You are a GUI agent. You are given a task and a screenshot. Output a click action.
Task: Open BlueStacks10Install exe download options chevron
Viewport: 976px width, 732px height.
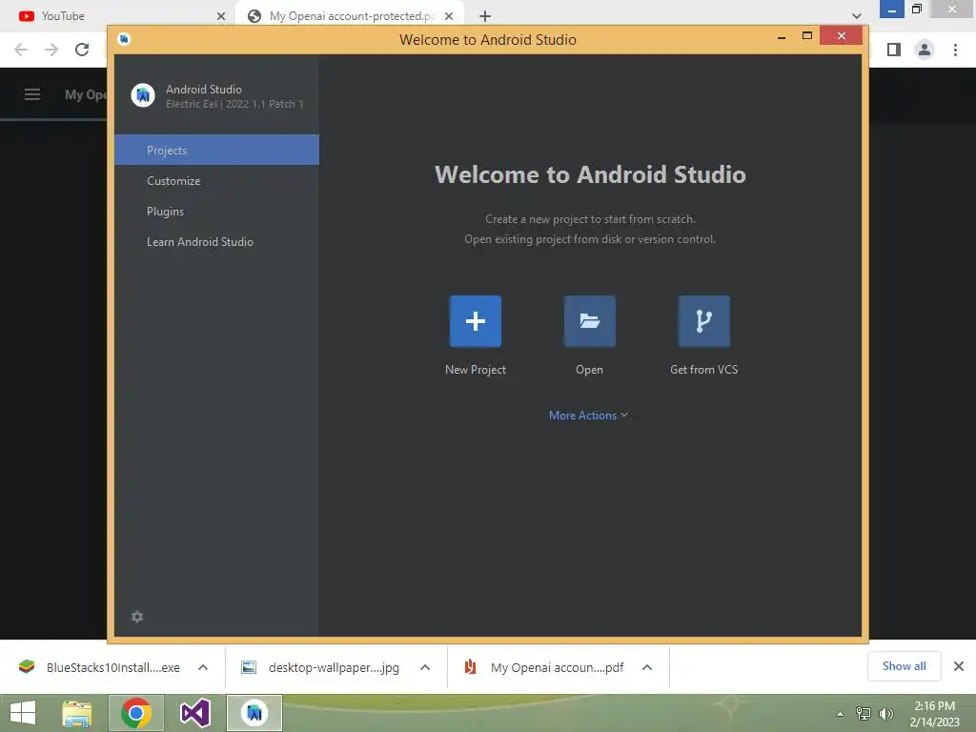tap(203, 667)
